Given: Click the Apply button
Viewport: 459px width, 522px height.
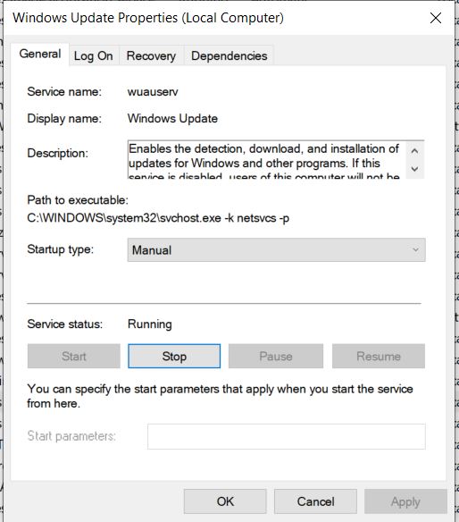Looking at the screenshot, I should point(405,501).
